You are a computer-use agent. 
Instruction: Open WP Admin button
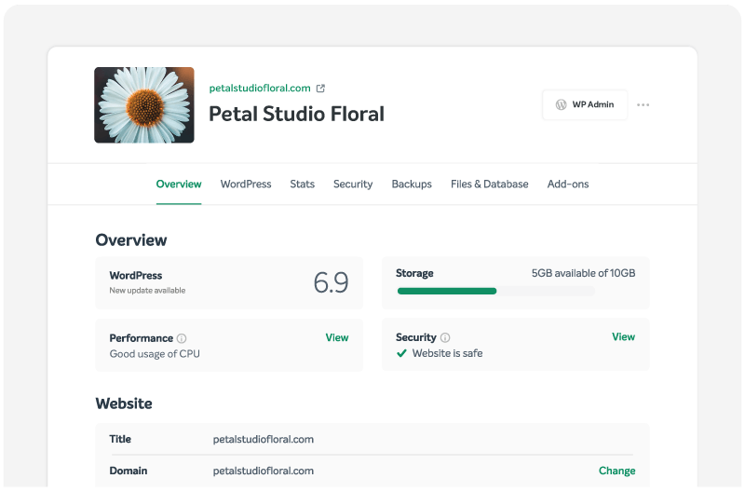pos(585,104)
